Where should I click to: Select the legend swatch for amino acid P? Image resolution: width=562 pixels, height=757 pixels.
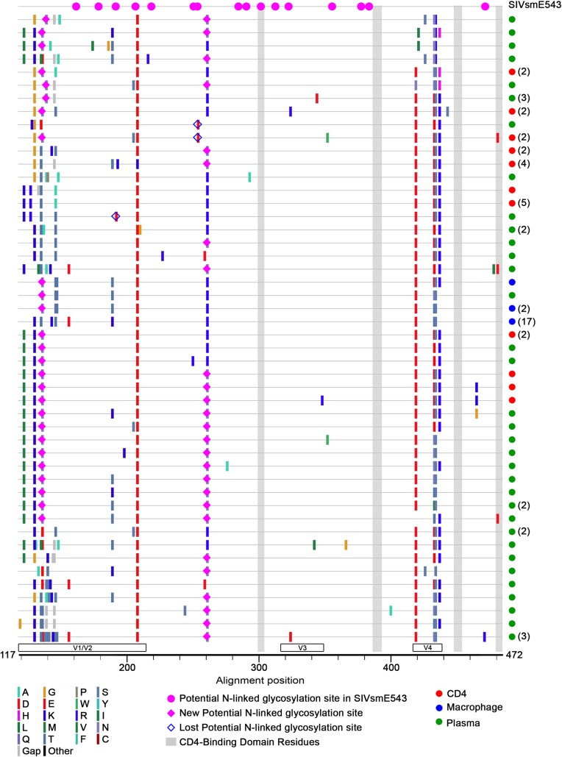coord(77,692)
